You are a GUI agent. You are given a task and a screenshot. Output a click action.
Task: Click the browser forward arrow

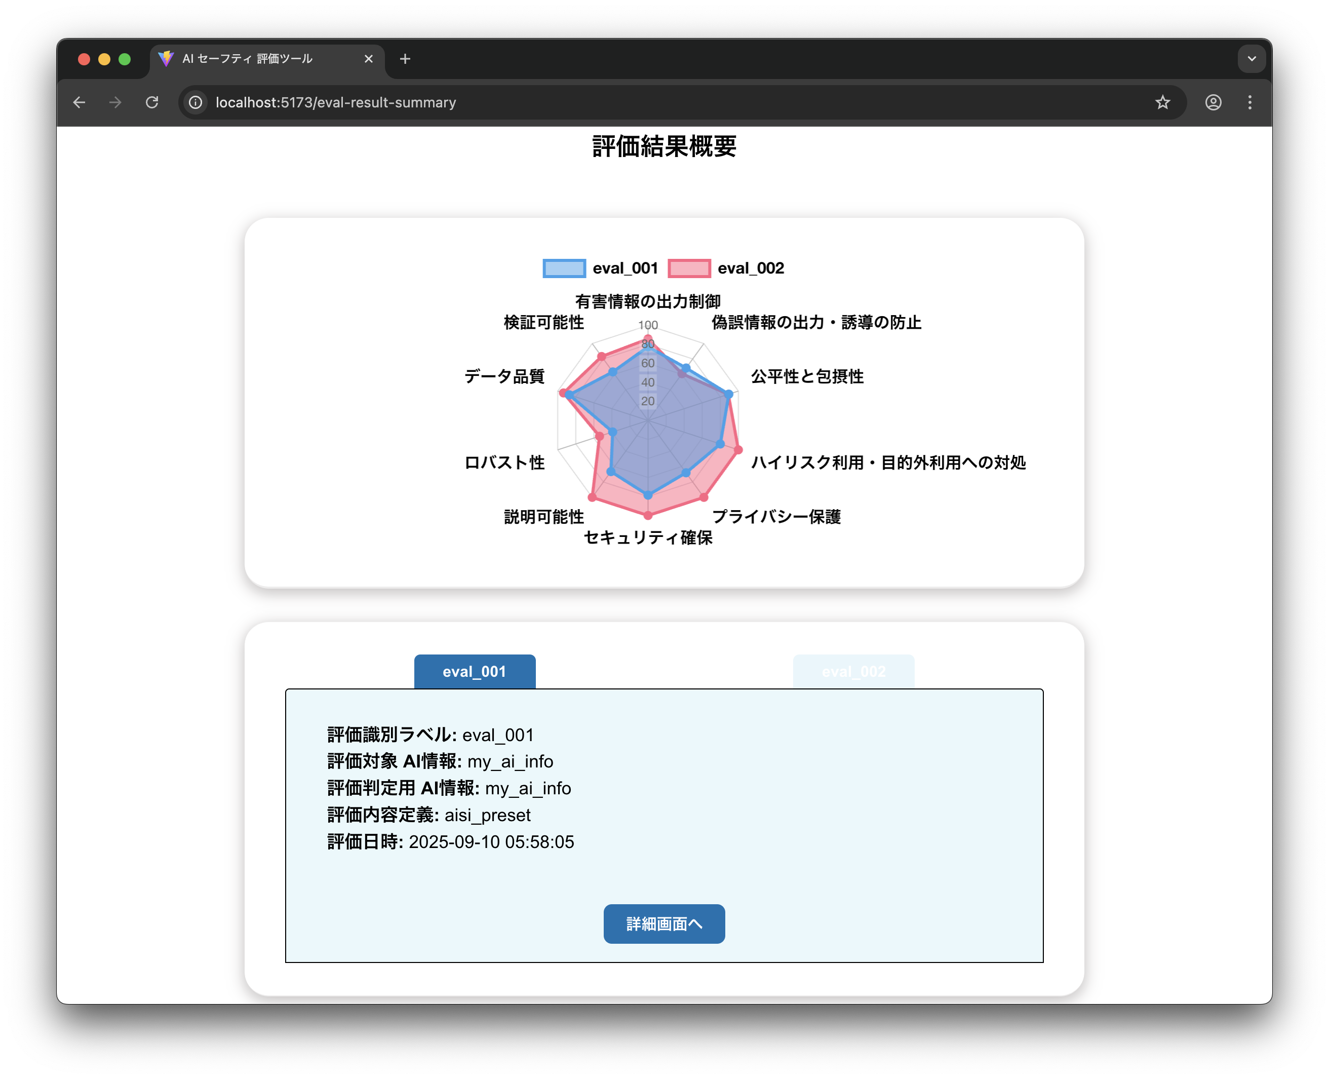click(115, 102)
